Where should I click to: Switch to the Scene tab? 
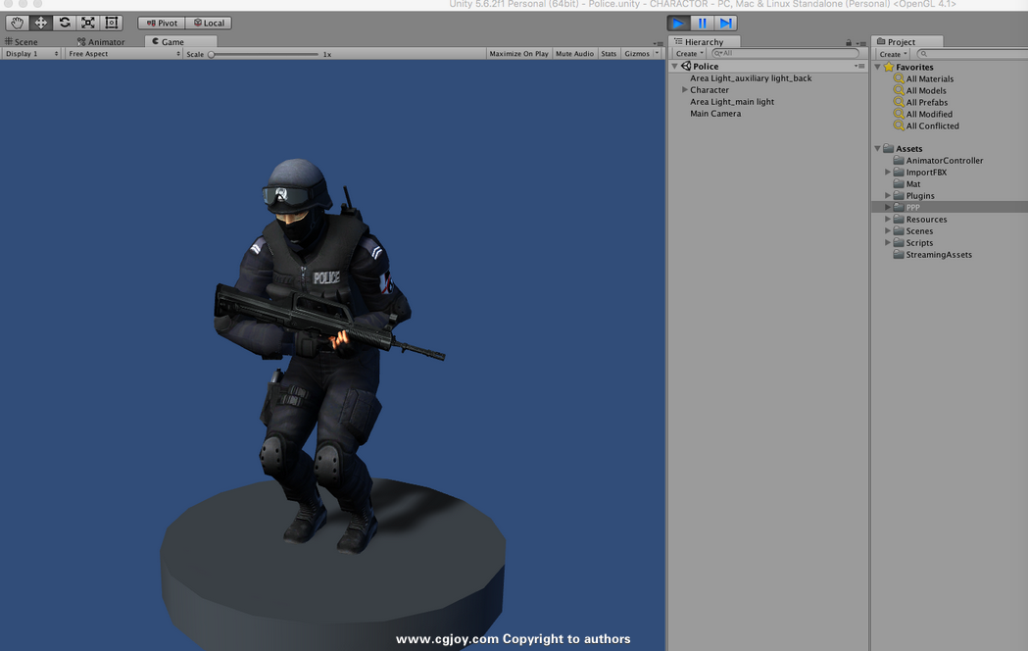click(x=23, y=42)
